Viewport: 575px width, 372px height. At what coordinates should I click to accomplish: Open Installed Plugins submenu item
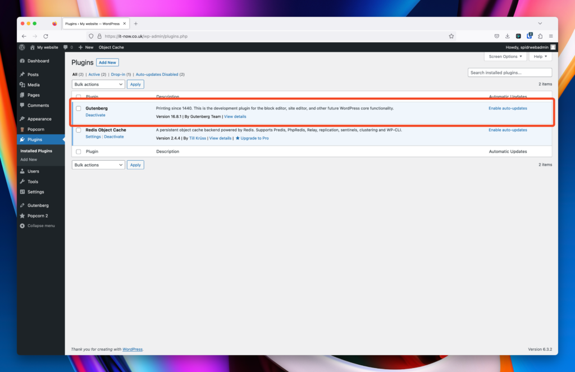tap(36, 151)
